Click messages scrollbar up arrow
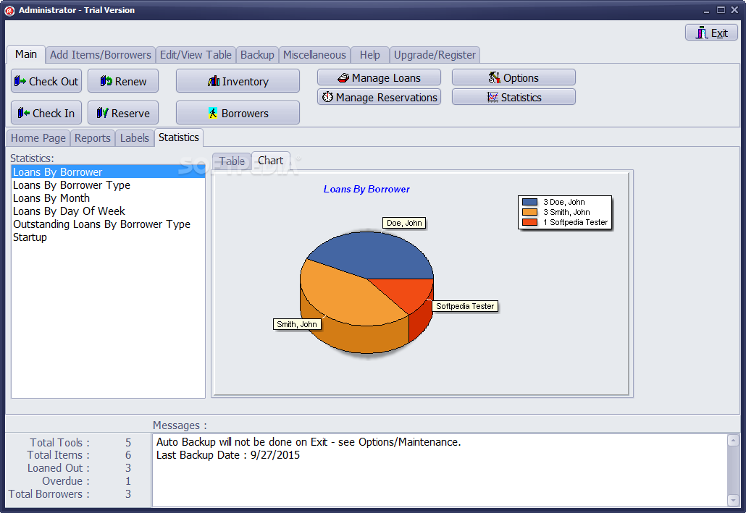The image size is (746, 513). 733,440
